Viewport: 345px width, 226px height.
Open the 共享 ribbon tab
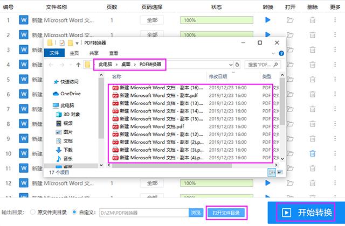(94, 53)
